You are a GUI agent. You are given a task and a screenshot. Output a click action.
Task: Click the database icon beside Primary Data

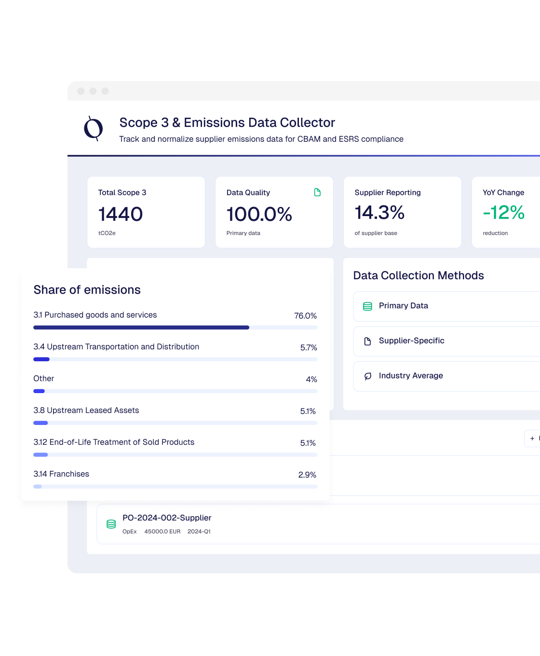367,306
